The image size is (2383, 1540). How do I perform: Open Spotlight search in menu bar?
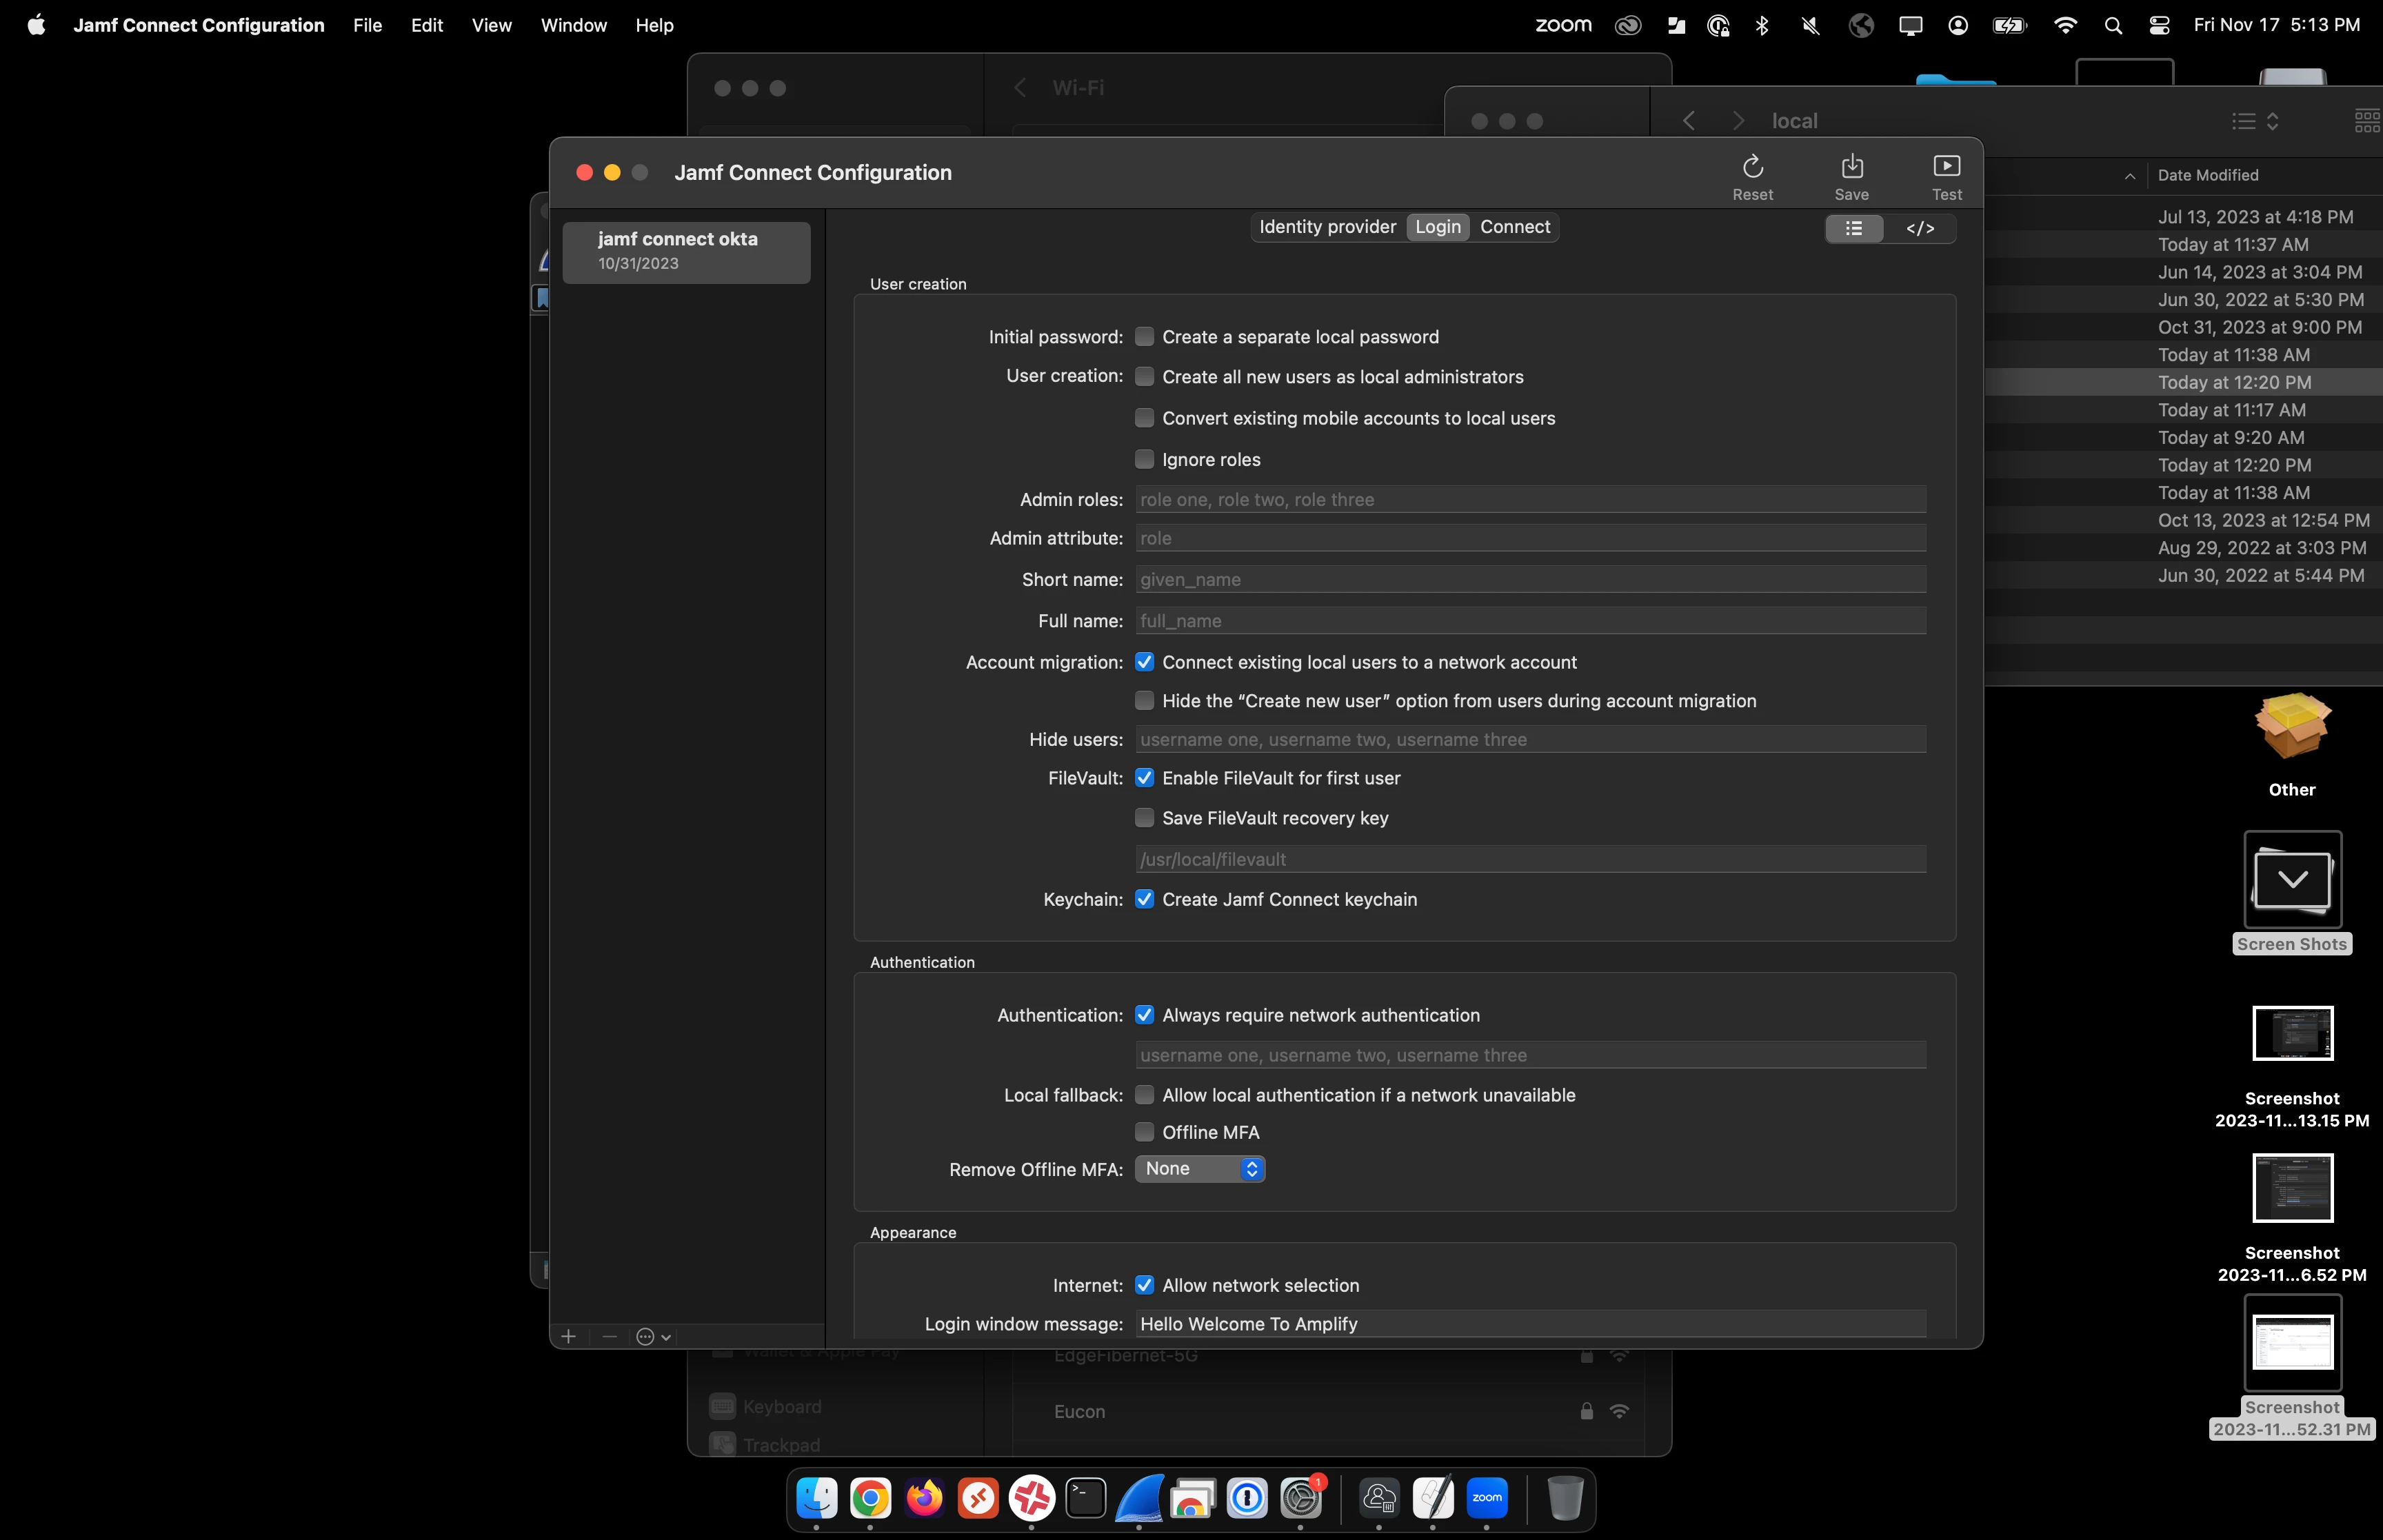click(2113, 25)
